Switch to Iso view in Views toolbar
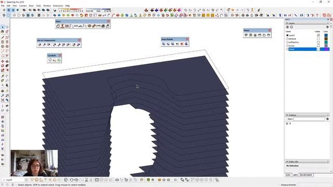The image size is (333, 187). pos(246,35)
